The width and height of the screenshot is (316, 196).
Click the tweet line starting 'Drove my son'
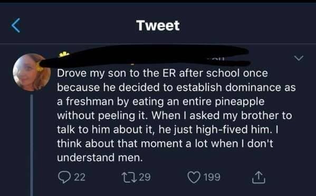pyautogui.click(x=162, y=73)
